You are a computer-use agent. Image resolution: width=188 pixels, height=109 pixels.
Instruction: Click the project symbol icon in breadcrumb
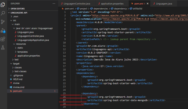(78, 8)
